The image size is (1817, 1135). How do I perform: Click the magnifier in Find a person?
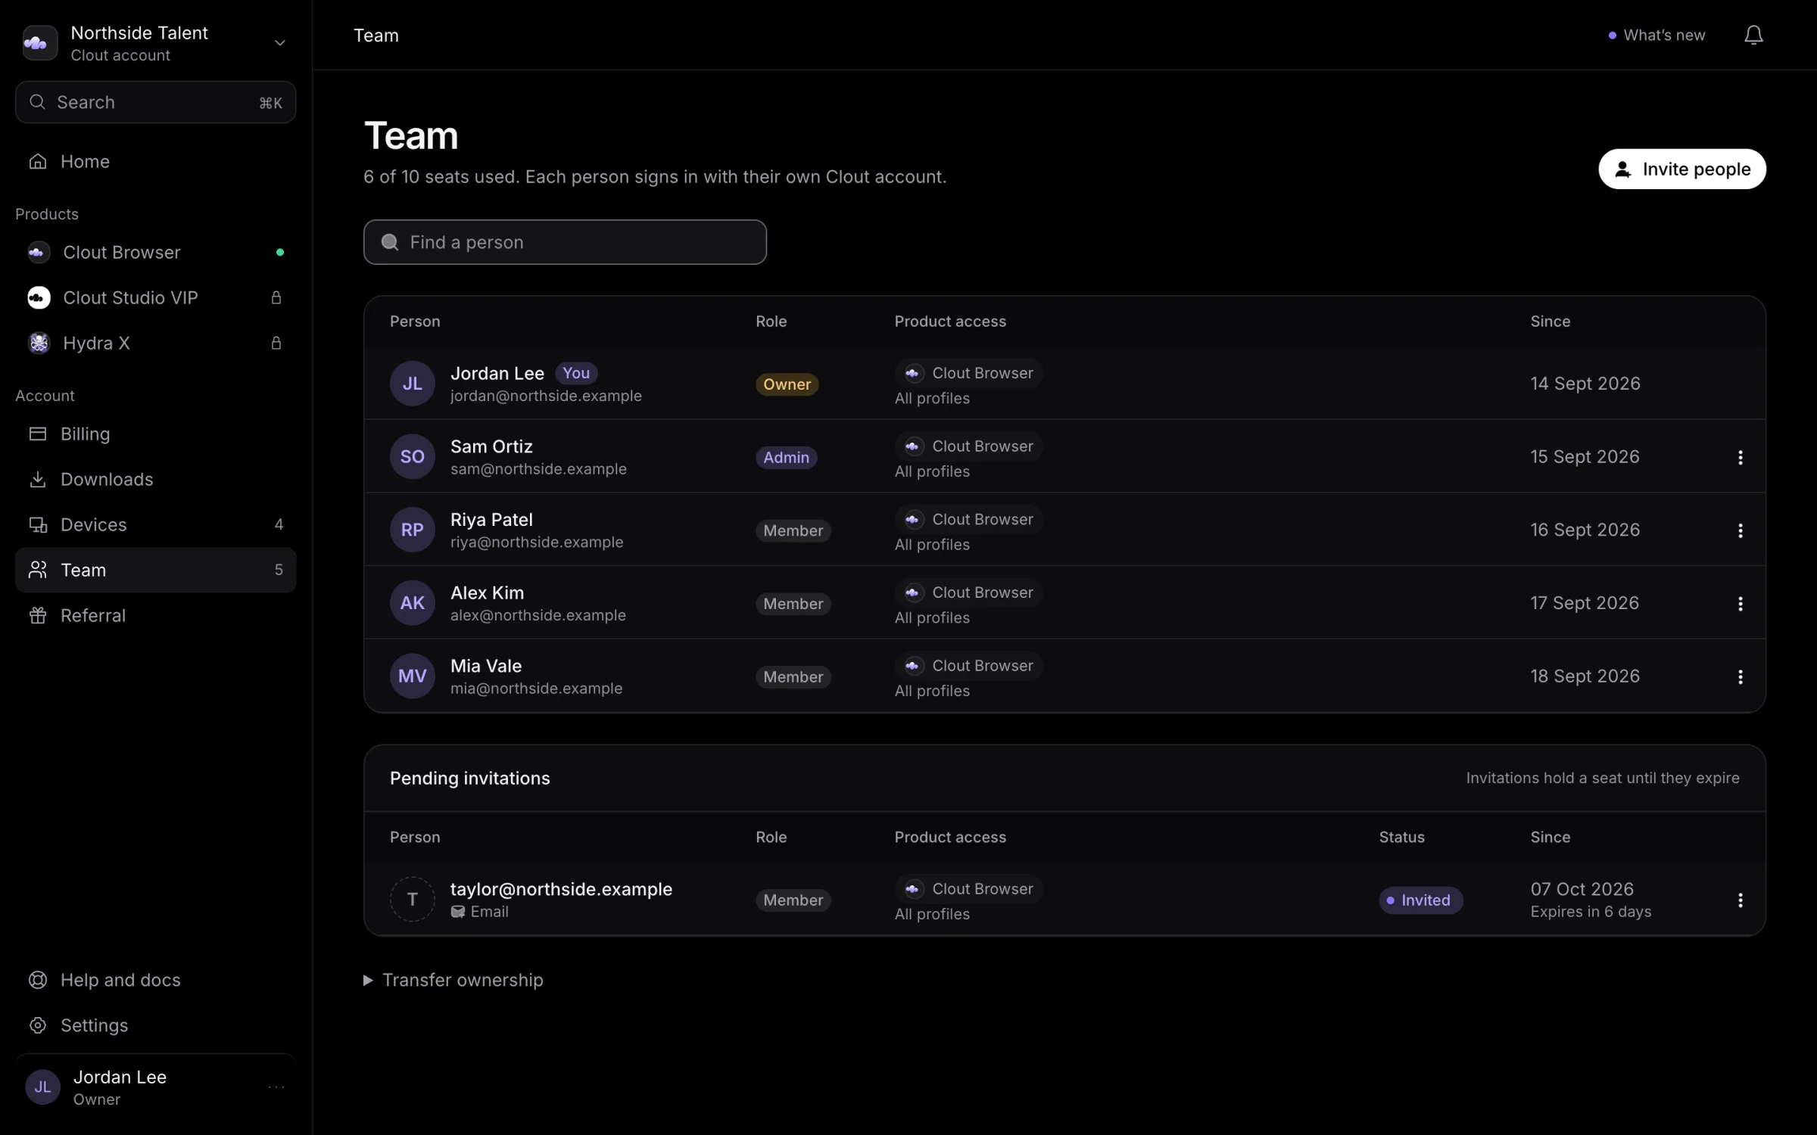390,242
